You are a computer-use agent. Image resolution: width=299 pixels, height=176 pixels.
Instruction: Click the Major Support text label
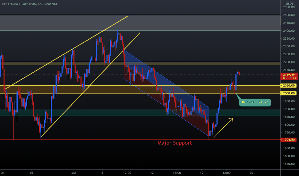175,143
